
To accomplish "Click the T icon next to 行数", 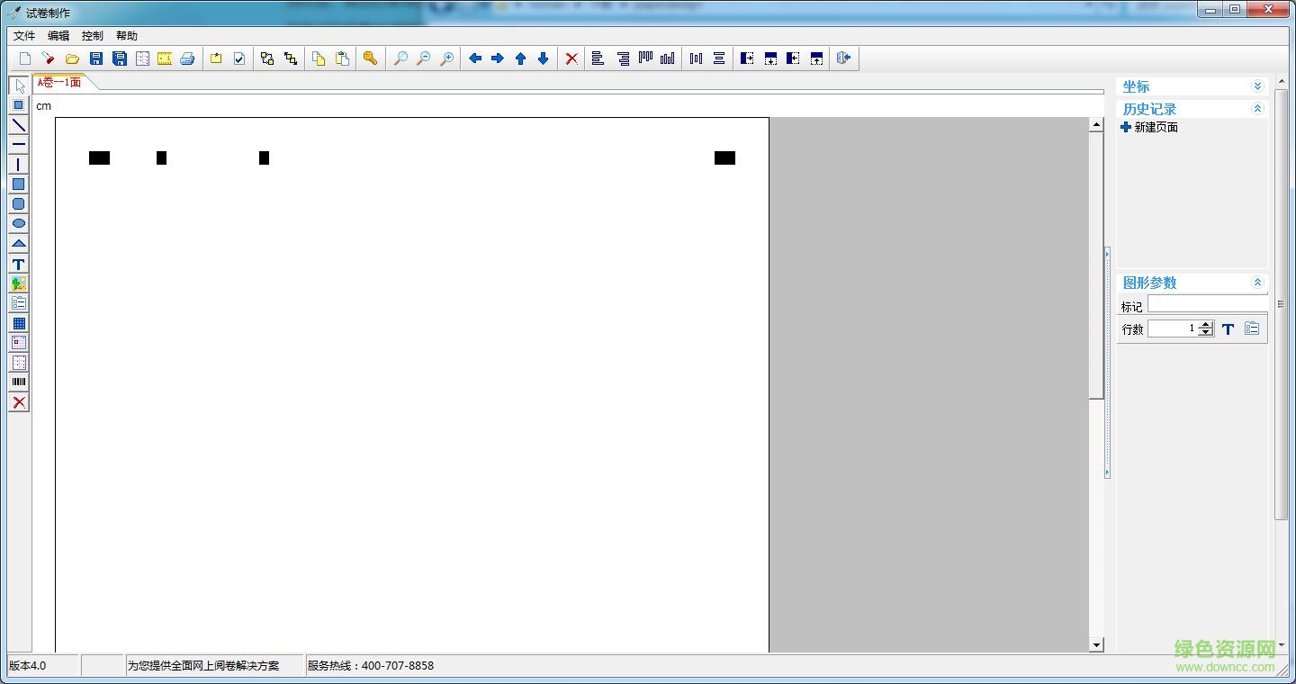I will 1228,329.
